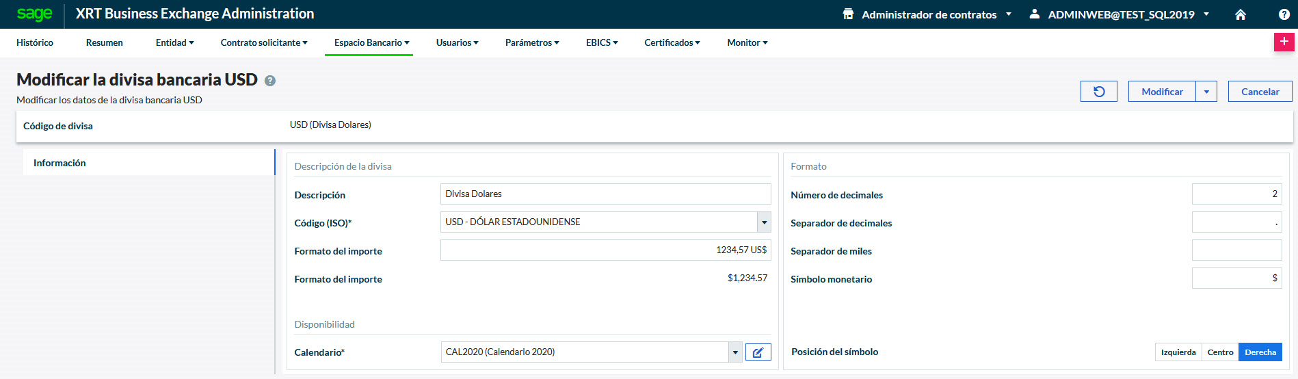Open help via top-right question mark icon
Viewport: 1298px width, 379px height.
click(x=1284, y=14)
